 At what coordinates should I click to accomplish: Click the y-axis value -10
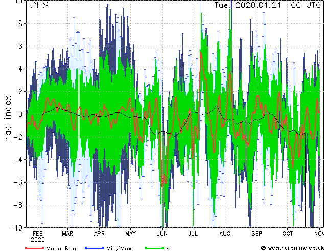[x=16, y=228]
